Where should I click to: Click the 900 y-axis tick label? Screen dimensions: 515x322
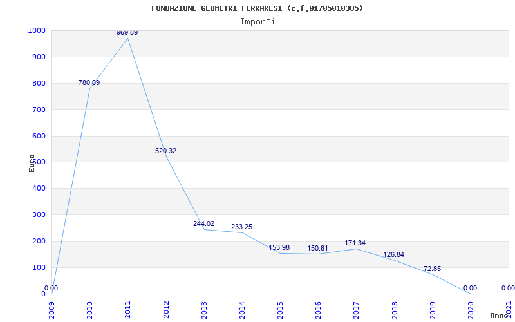click(39, 57)
